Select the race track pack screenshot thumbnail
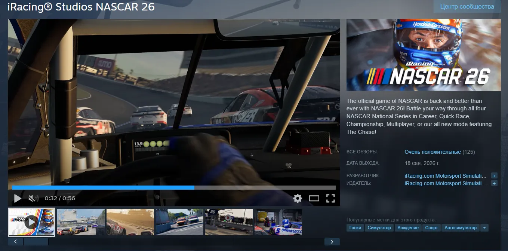The height and width of the screenshot is (251, 508). coord(81,222)
